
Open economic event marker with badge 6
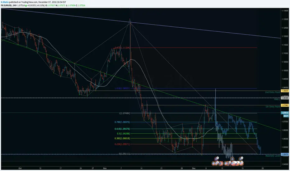pyautogui.click(x=237, y=163)
